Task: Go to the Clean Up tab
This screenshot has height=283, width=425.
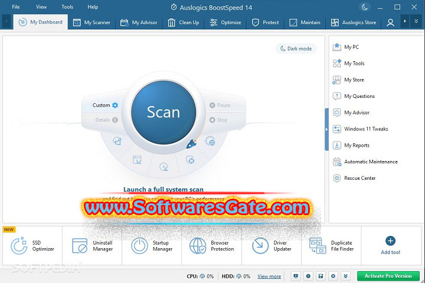Action: pyautogui.click(x=183, y=22)
